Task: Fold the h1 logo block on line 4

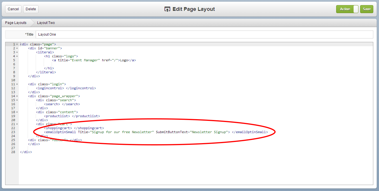Action: pyautogui.click(x=17, y=56)
